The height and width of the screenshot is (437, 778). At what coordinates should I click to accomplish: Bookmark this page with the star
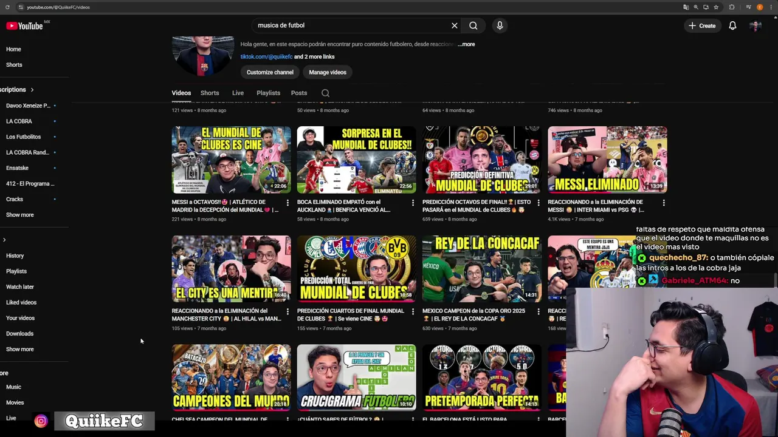pyautogui.click(x=716, y=7)
